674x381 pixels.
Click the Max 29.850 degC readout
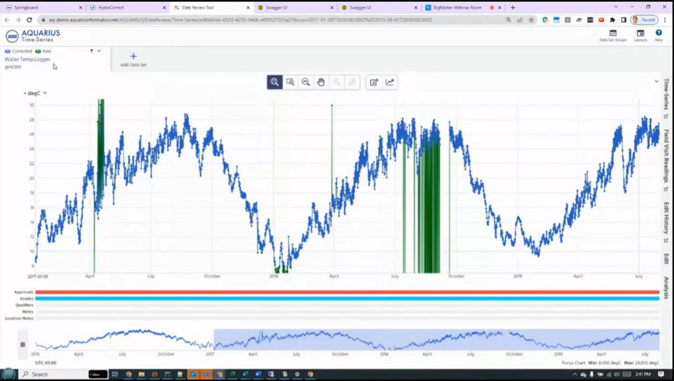(642, 363)
